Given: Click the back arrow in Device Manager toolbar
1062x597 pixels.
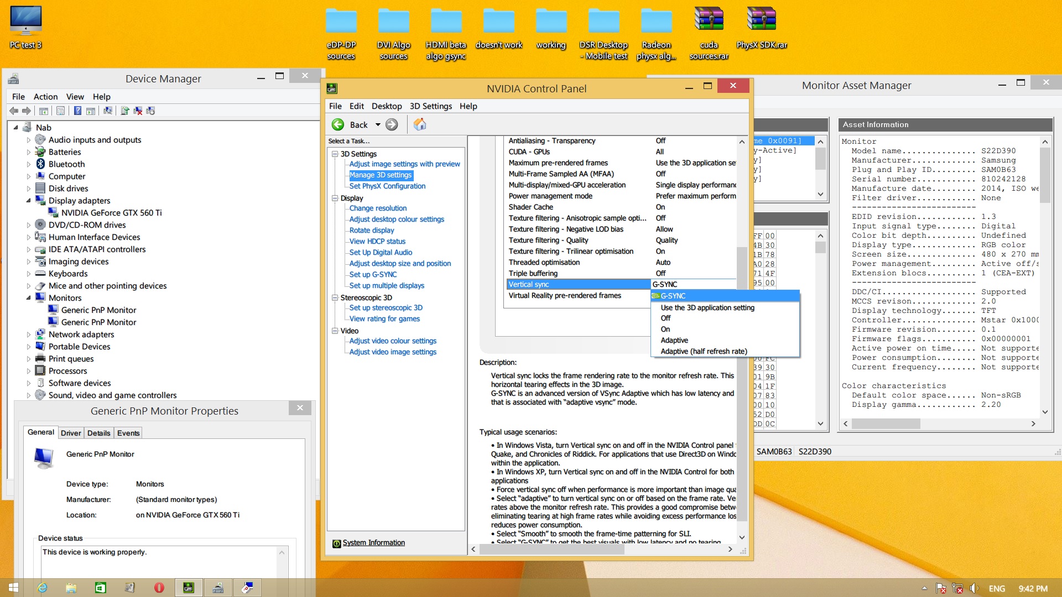Looking at the screenshot, I should tap(14, 111).
